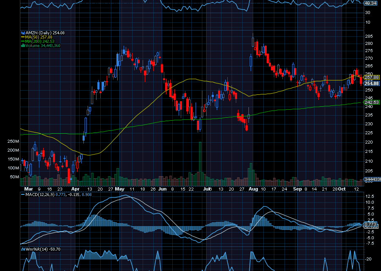Click the Jun month label on date axis

[162, 189]
